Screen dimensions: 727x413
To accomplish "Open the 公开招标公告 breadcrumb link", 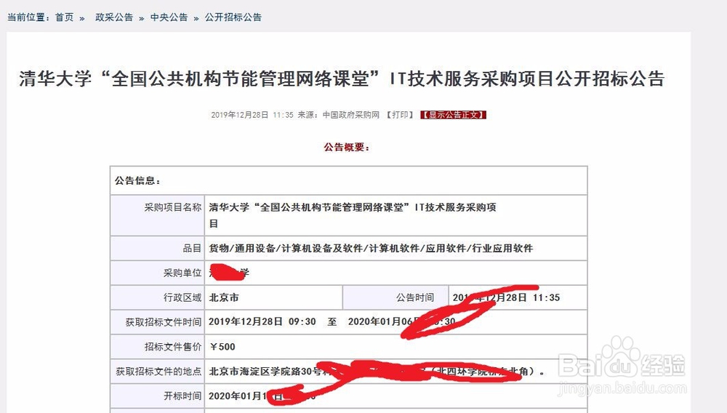I will pos(233,17).
